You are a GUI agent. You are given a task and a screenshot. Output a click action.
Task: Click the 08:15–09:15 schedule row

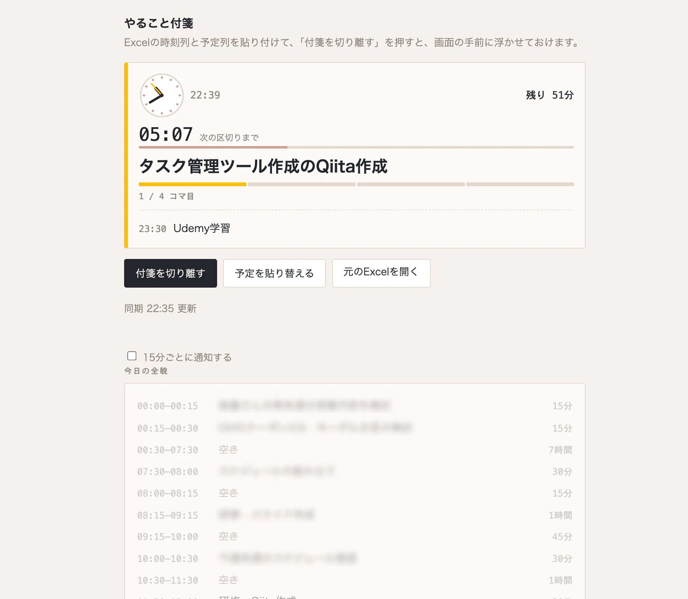(354, 515)
